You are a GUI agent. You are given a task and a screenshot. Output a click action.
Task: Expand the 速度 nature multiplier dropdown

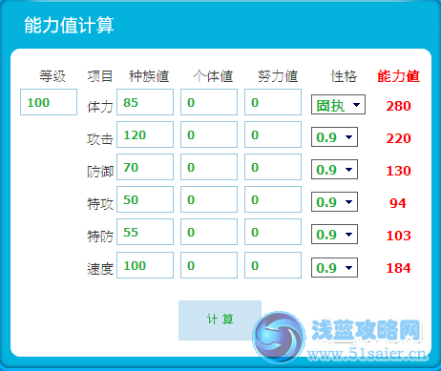(x=334, y=268)
